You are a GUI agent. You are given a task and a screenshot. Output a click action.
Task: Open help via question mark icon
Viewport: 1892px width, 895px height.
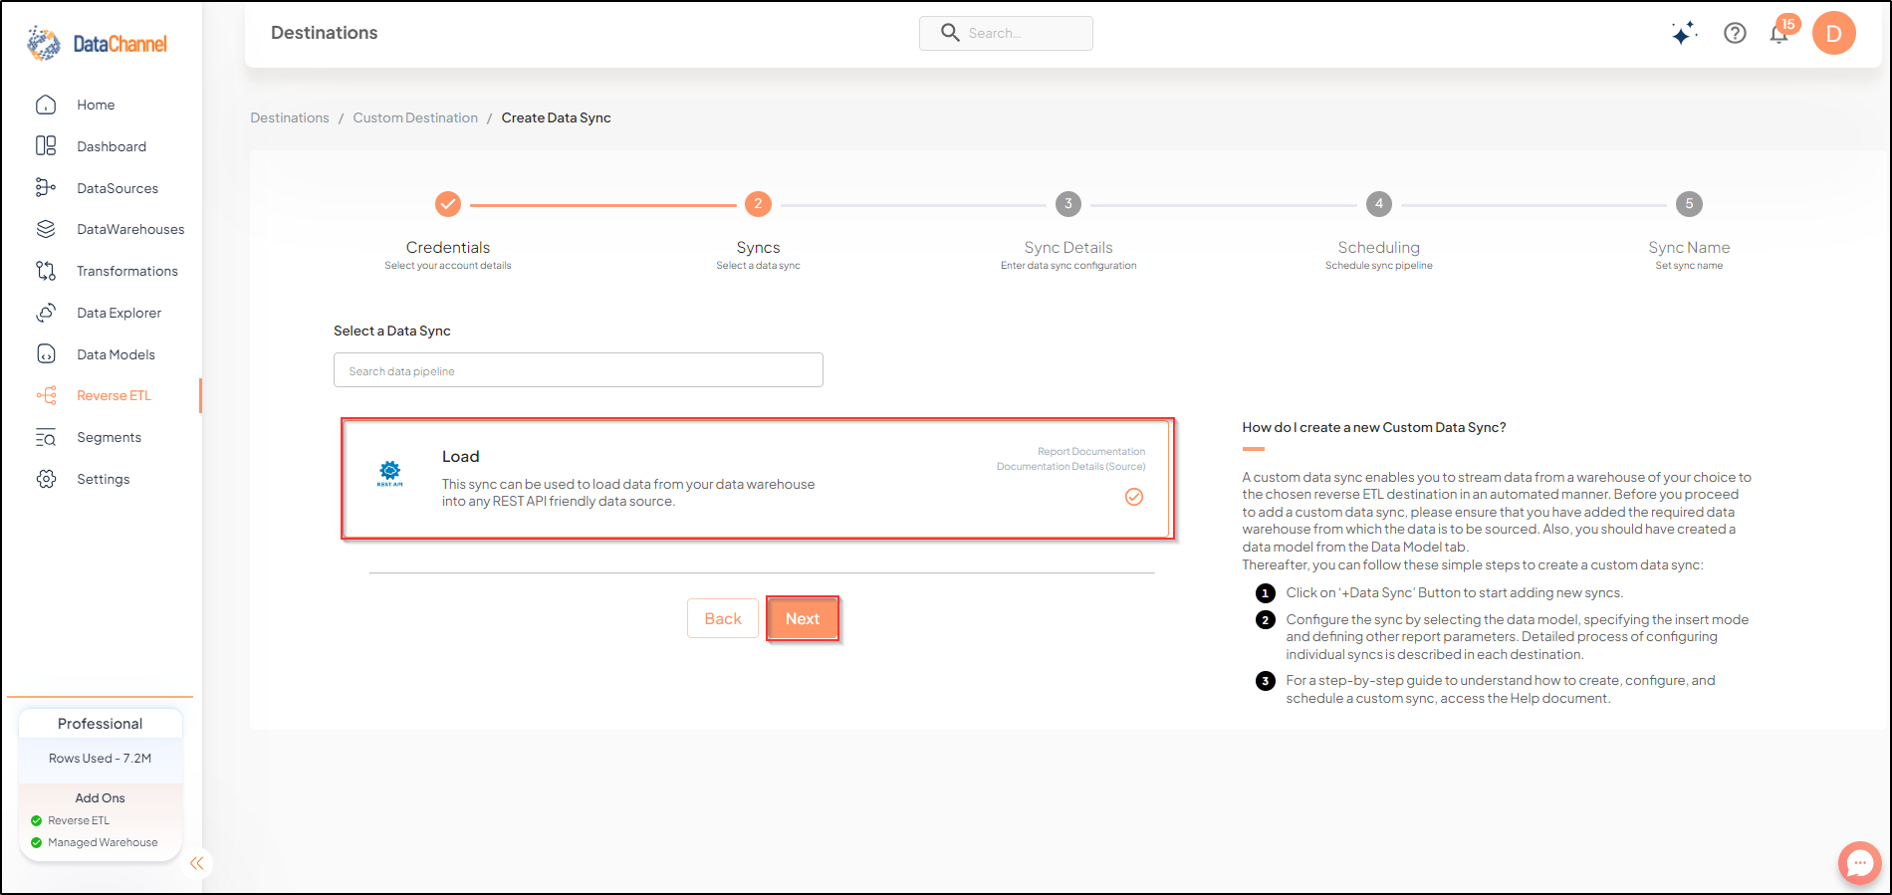(1735, 33)
